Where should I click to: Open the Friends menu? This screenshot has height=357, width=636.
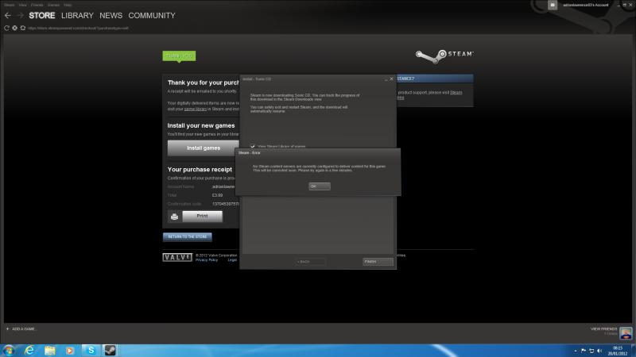[x=37, y=5]
